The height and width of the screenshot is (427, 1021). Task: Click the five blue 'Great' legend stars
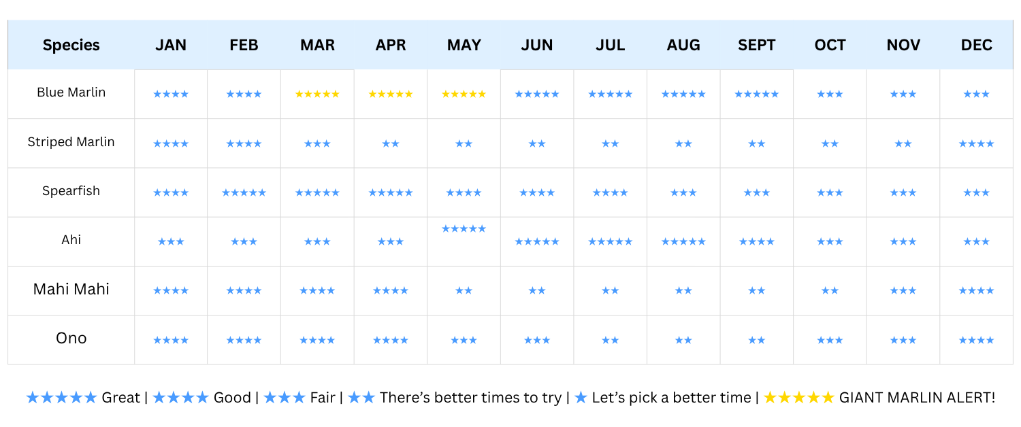click(x=62, y=398)
